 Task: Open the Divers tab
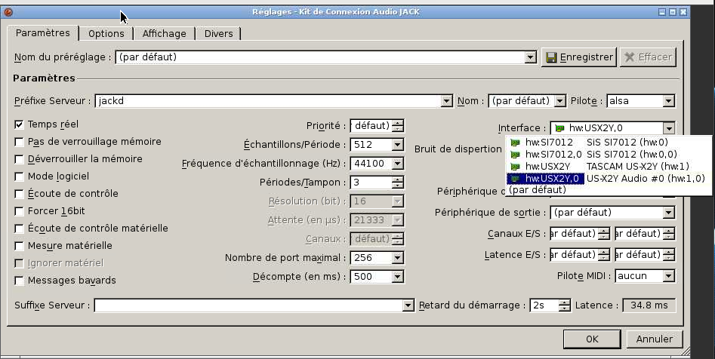218,34
